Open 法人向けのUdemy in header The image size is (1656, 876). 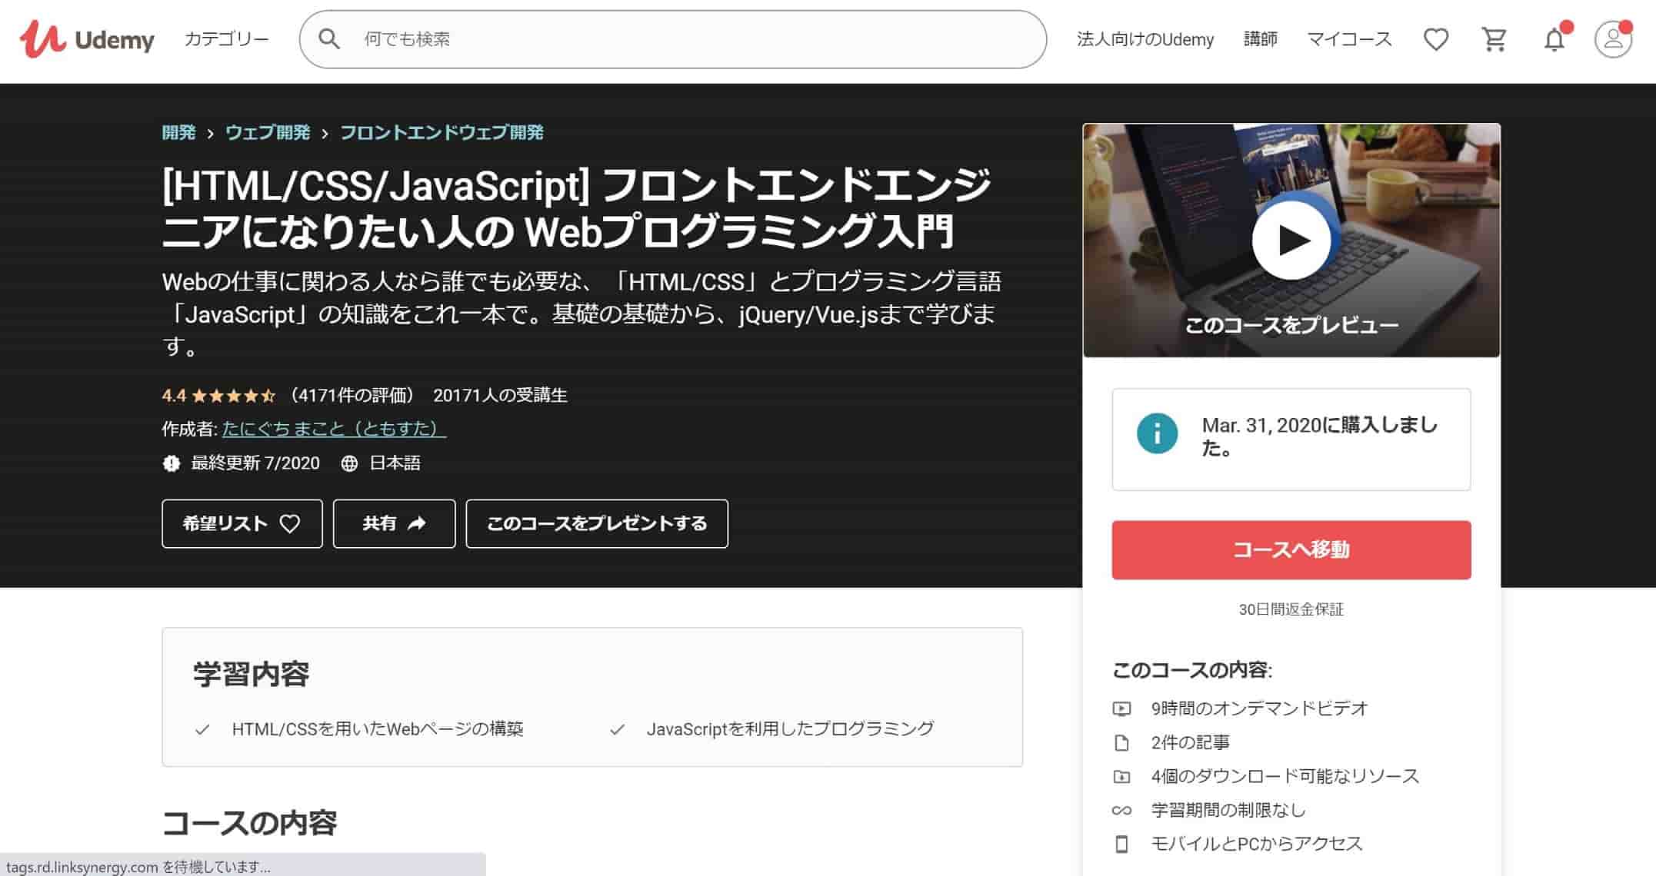tap(1145, 39)
